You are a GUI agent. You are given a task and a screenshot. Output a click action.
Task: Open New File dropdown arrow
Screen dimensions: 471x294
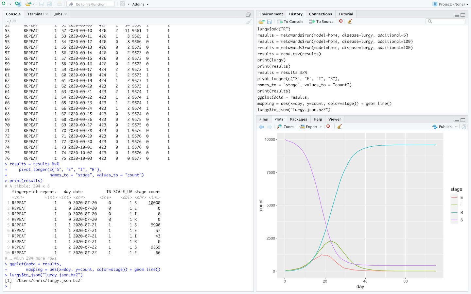coord(10,4)
